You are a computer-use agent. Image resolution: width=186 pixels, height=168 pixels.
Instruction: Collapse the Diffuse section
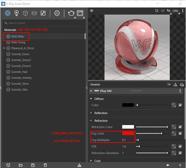pos(91,99)
